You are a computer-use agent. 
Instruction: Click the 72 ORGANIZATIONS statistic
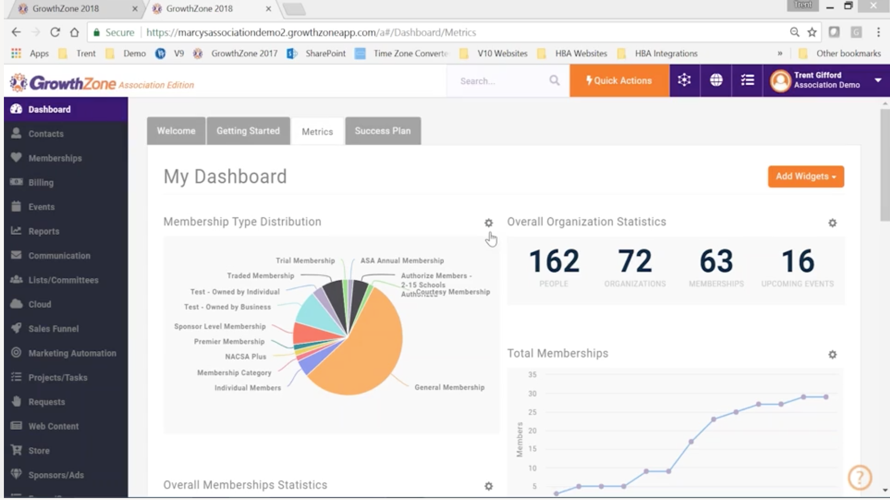click(635, 268)
